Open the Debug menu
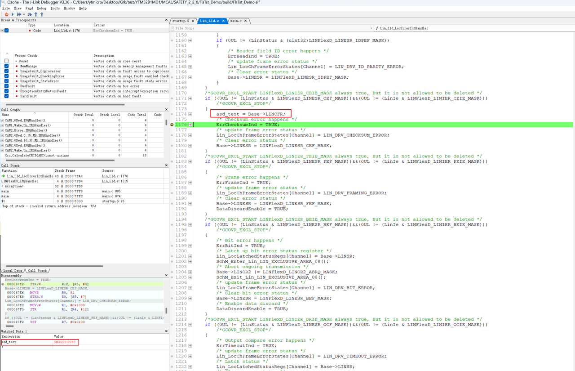575x371 pixels. tap(41, 8)
